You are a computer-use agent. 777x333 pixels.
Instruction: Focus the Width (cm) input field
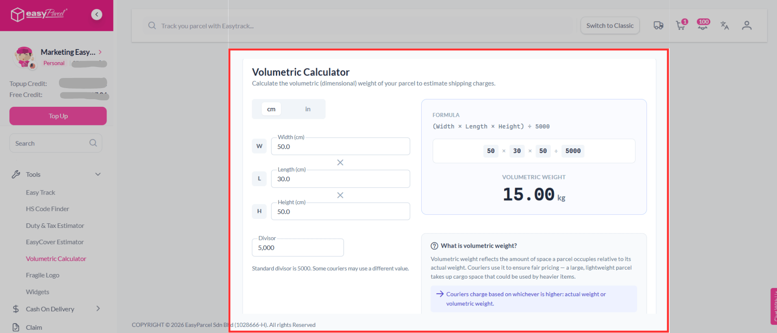pos(340,146)
